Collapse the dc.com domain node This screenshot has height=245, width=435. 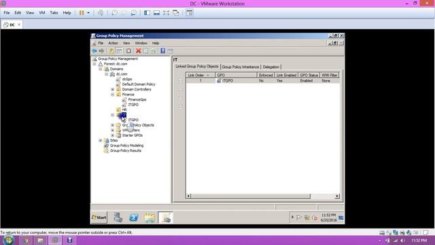click(x=107, y=74)
